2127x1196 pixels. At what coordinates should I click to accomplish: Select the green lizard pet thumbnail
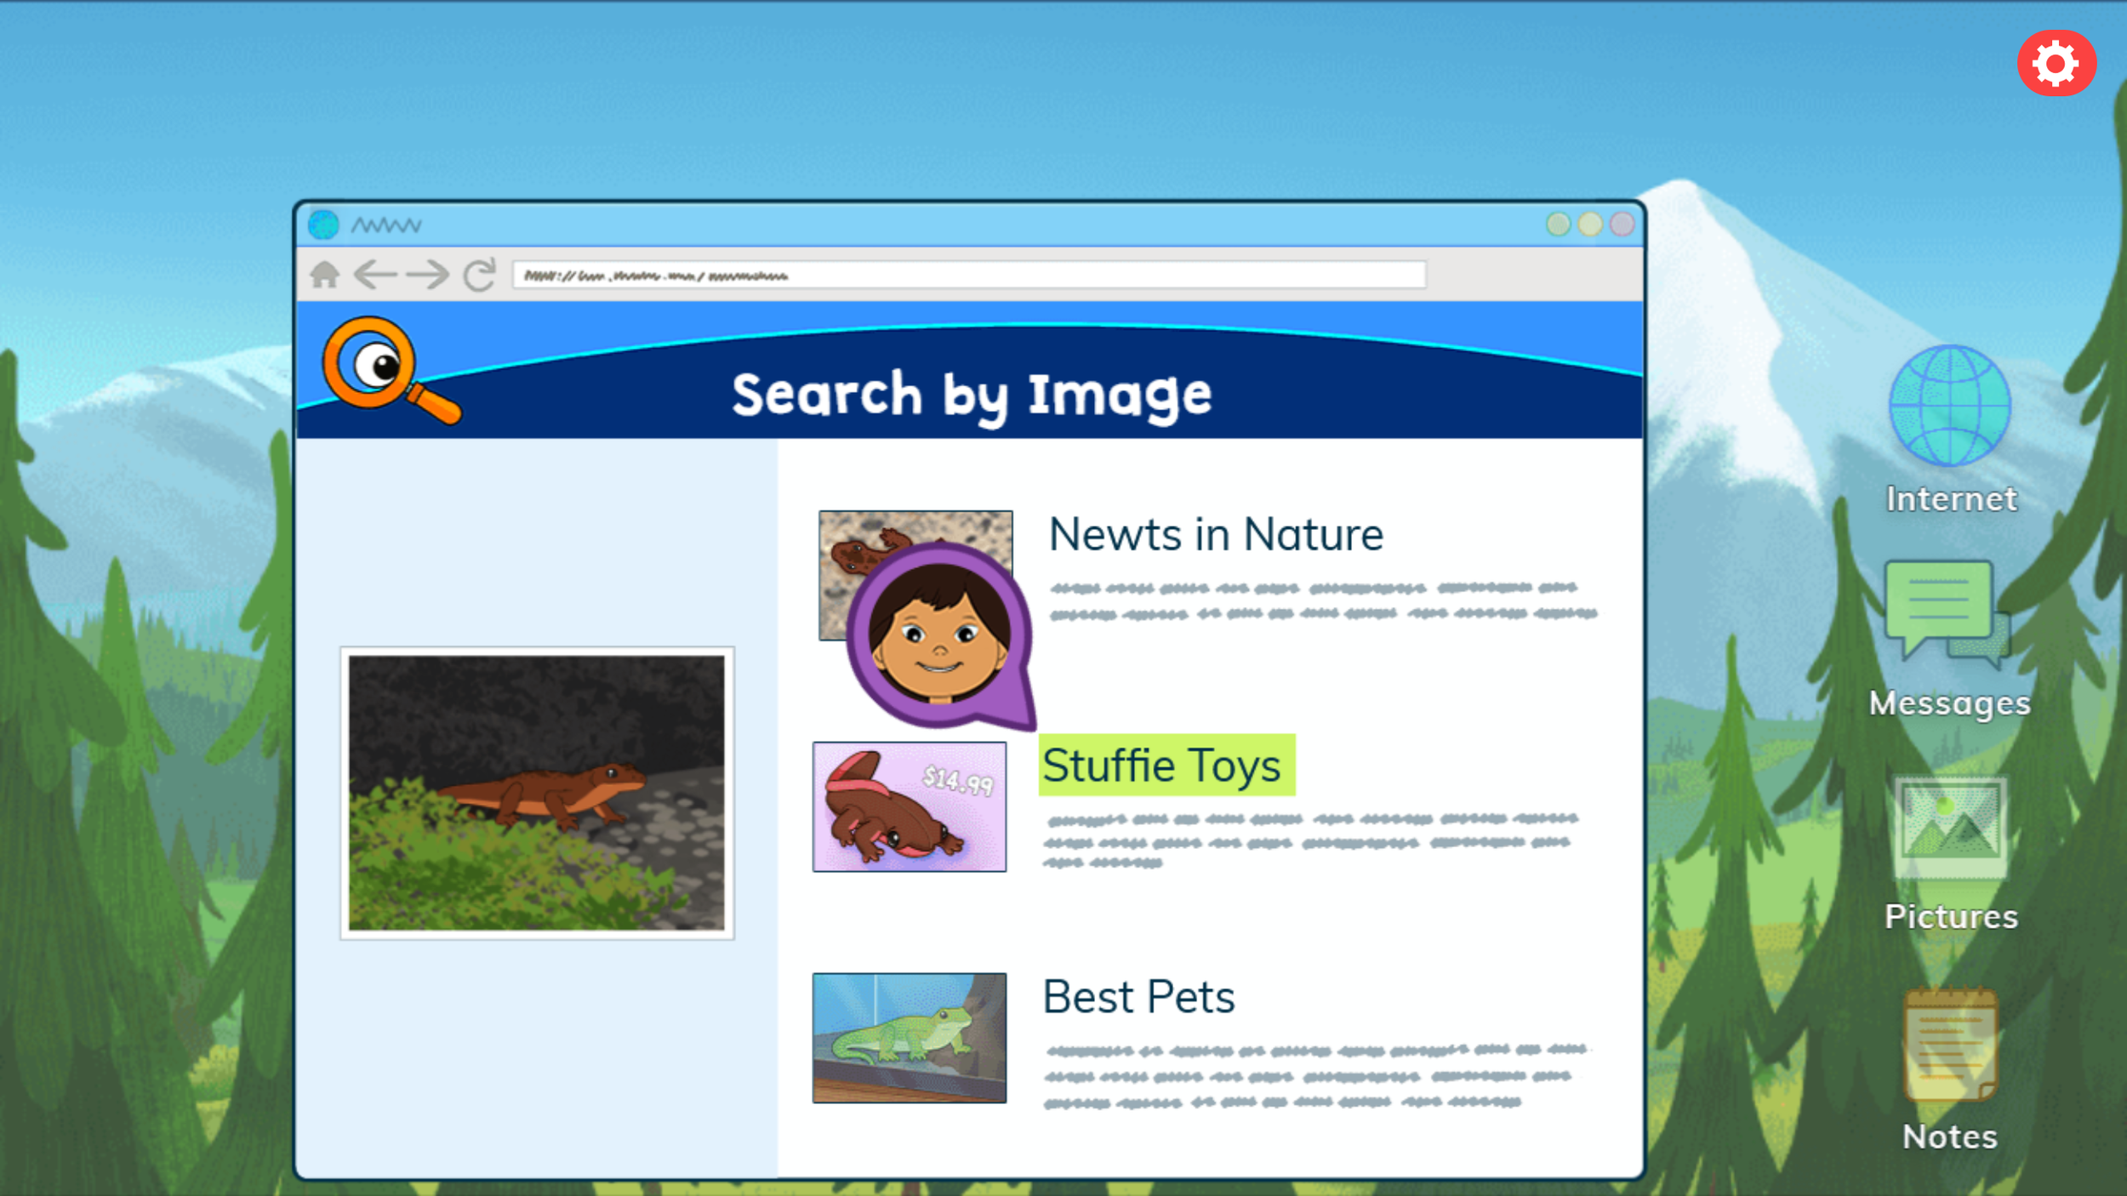pos(909,1038)
